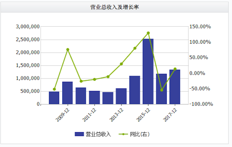Click the x-axis label 2011-12
The width and height of the screenshot is (232, 147).
pos(89,115)
